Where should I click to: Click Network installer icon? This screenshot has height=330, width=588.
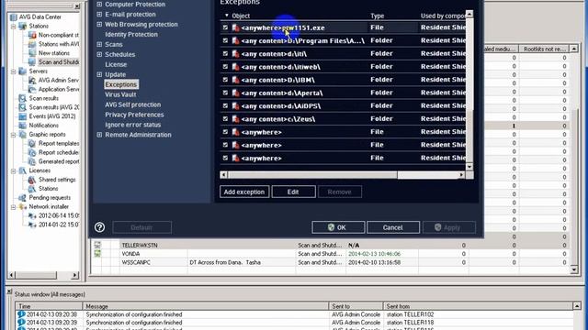22,206
